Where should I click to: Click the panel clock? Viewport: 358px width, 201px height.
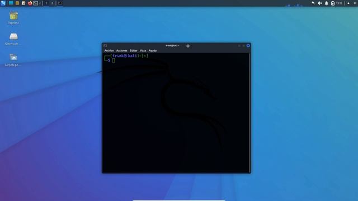[339, 3]
